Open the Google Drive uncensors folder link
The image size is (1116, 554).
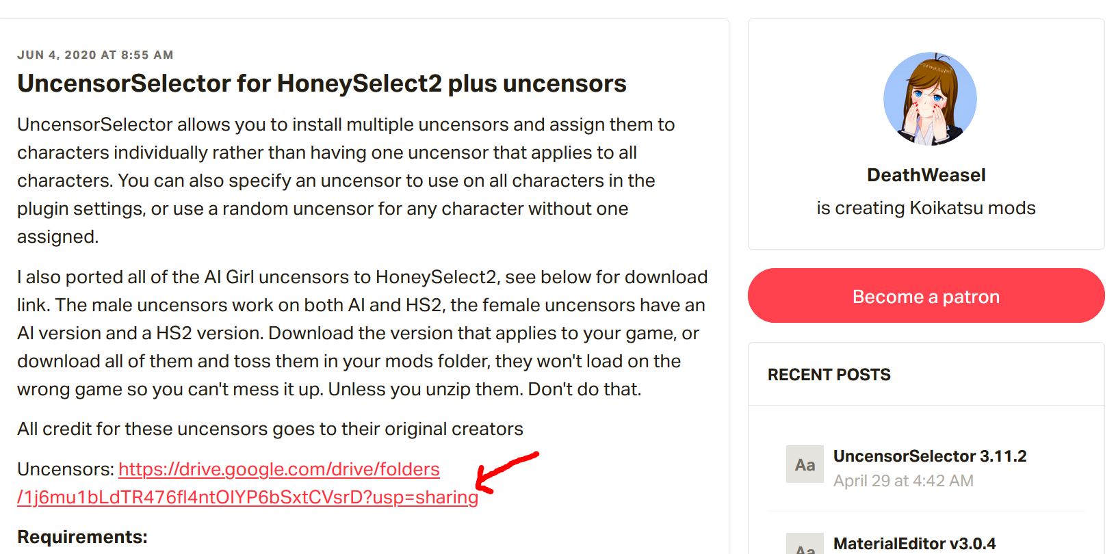pyautogui.click(x=248, y=483)
